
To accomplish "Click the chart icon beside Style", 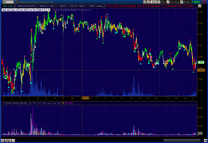I will 159,2.
